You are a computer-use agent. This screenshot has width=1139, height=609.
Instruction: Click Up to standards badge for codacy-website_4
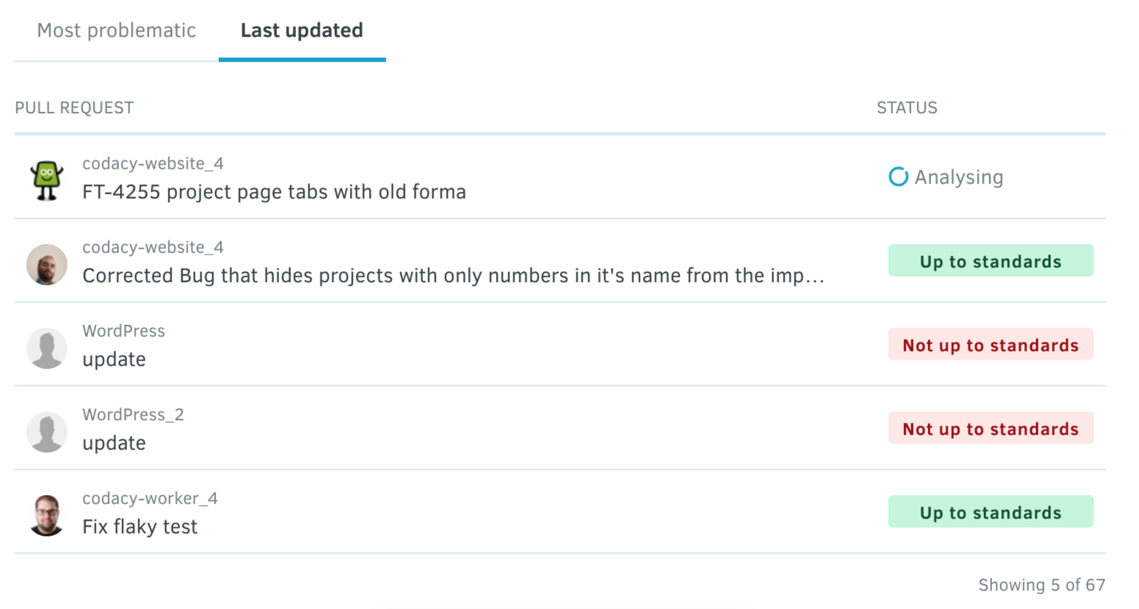[x=990, y=261]
